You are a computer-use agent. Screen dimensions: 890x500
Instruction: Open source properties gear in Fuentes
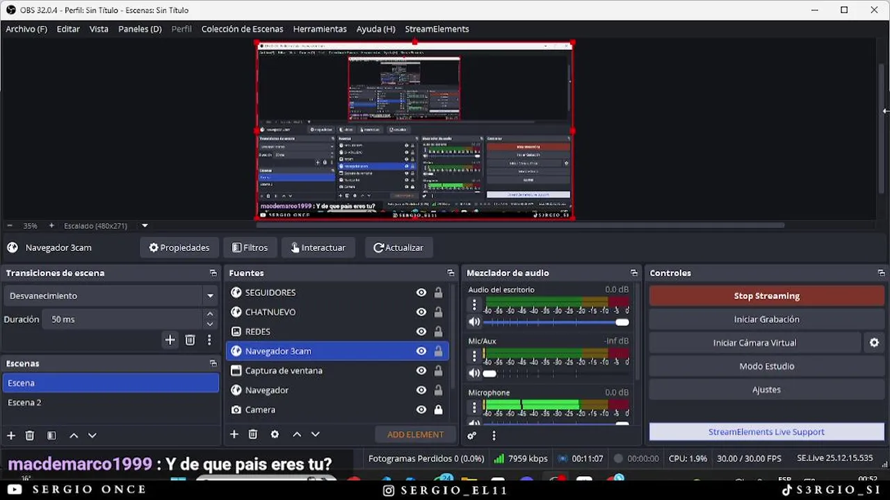tap(275, 434)
